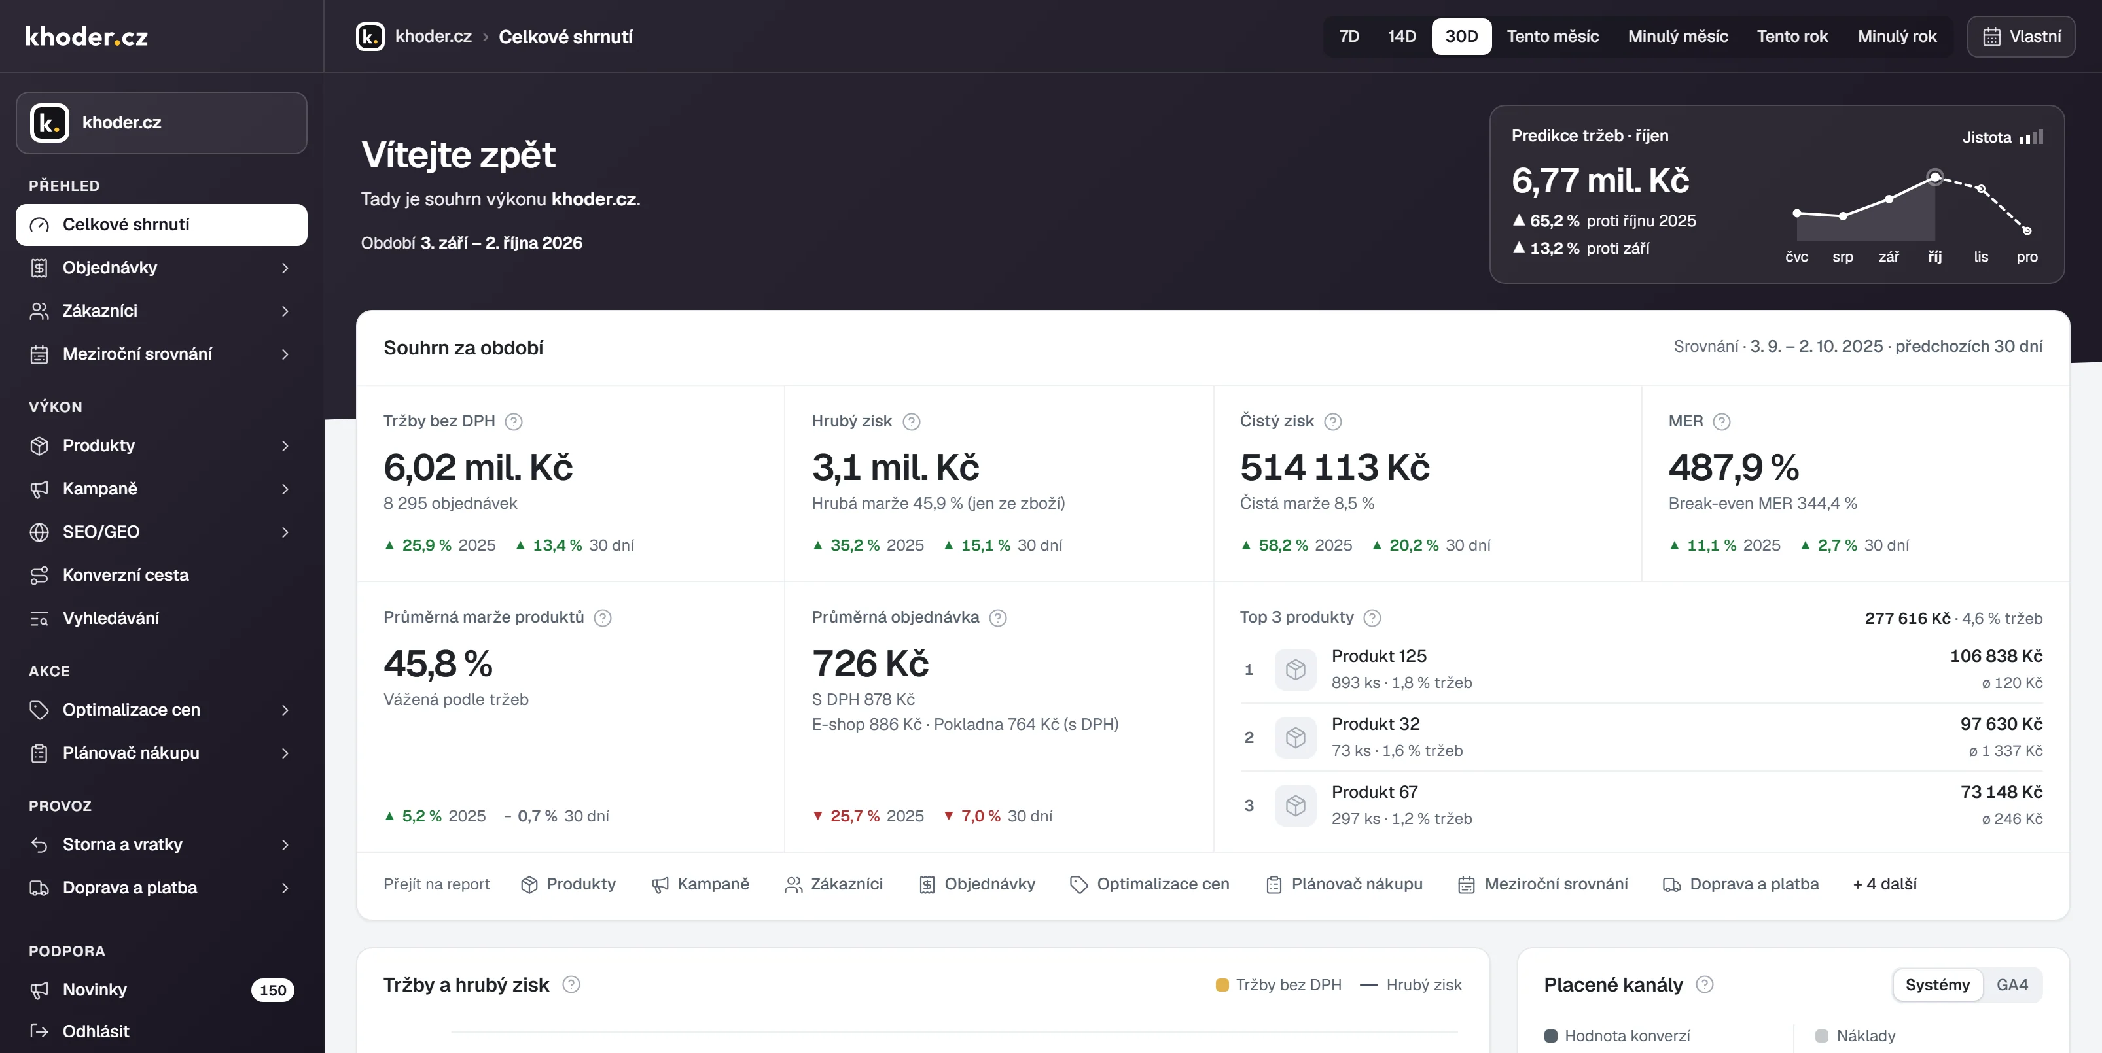Image resolution: width=2102 pixels, height=1053 pixels.
Task: Expand Meziroční srovnání in sidebar
Action: coord(162,354)
